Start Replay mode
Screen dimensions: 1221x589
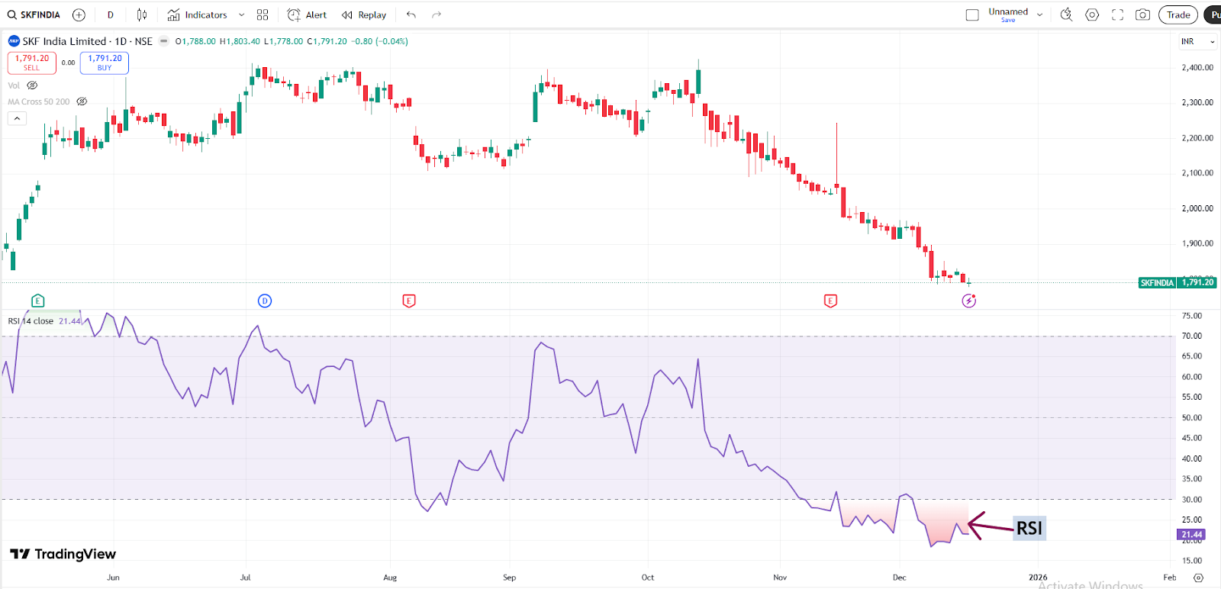pyautogui.click(x=364, y=15)
